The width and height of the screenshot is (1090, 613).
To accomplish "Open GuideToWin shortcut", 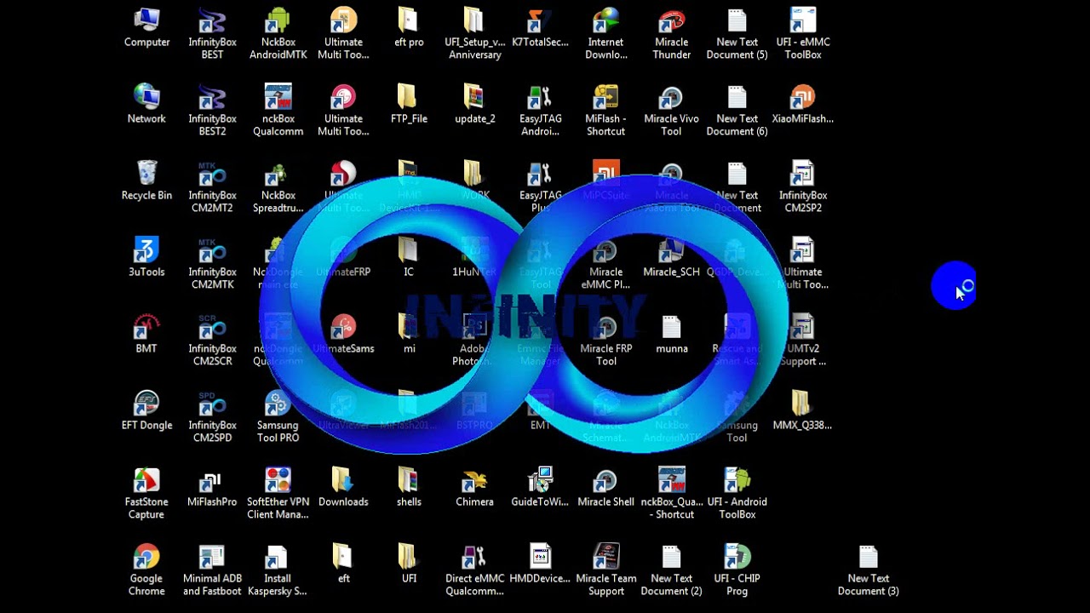I will tap(540, 489).
